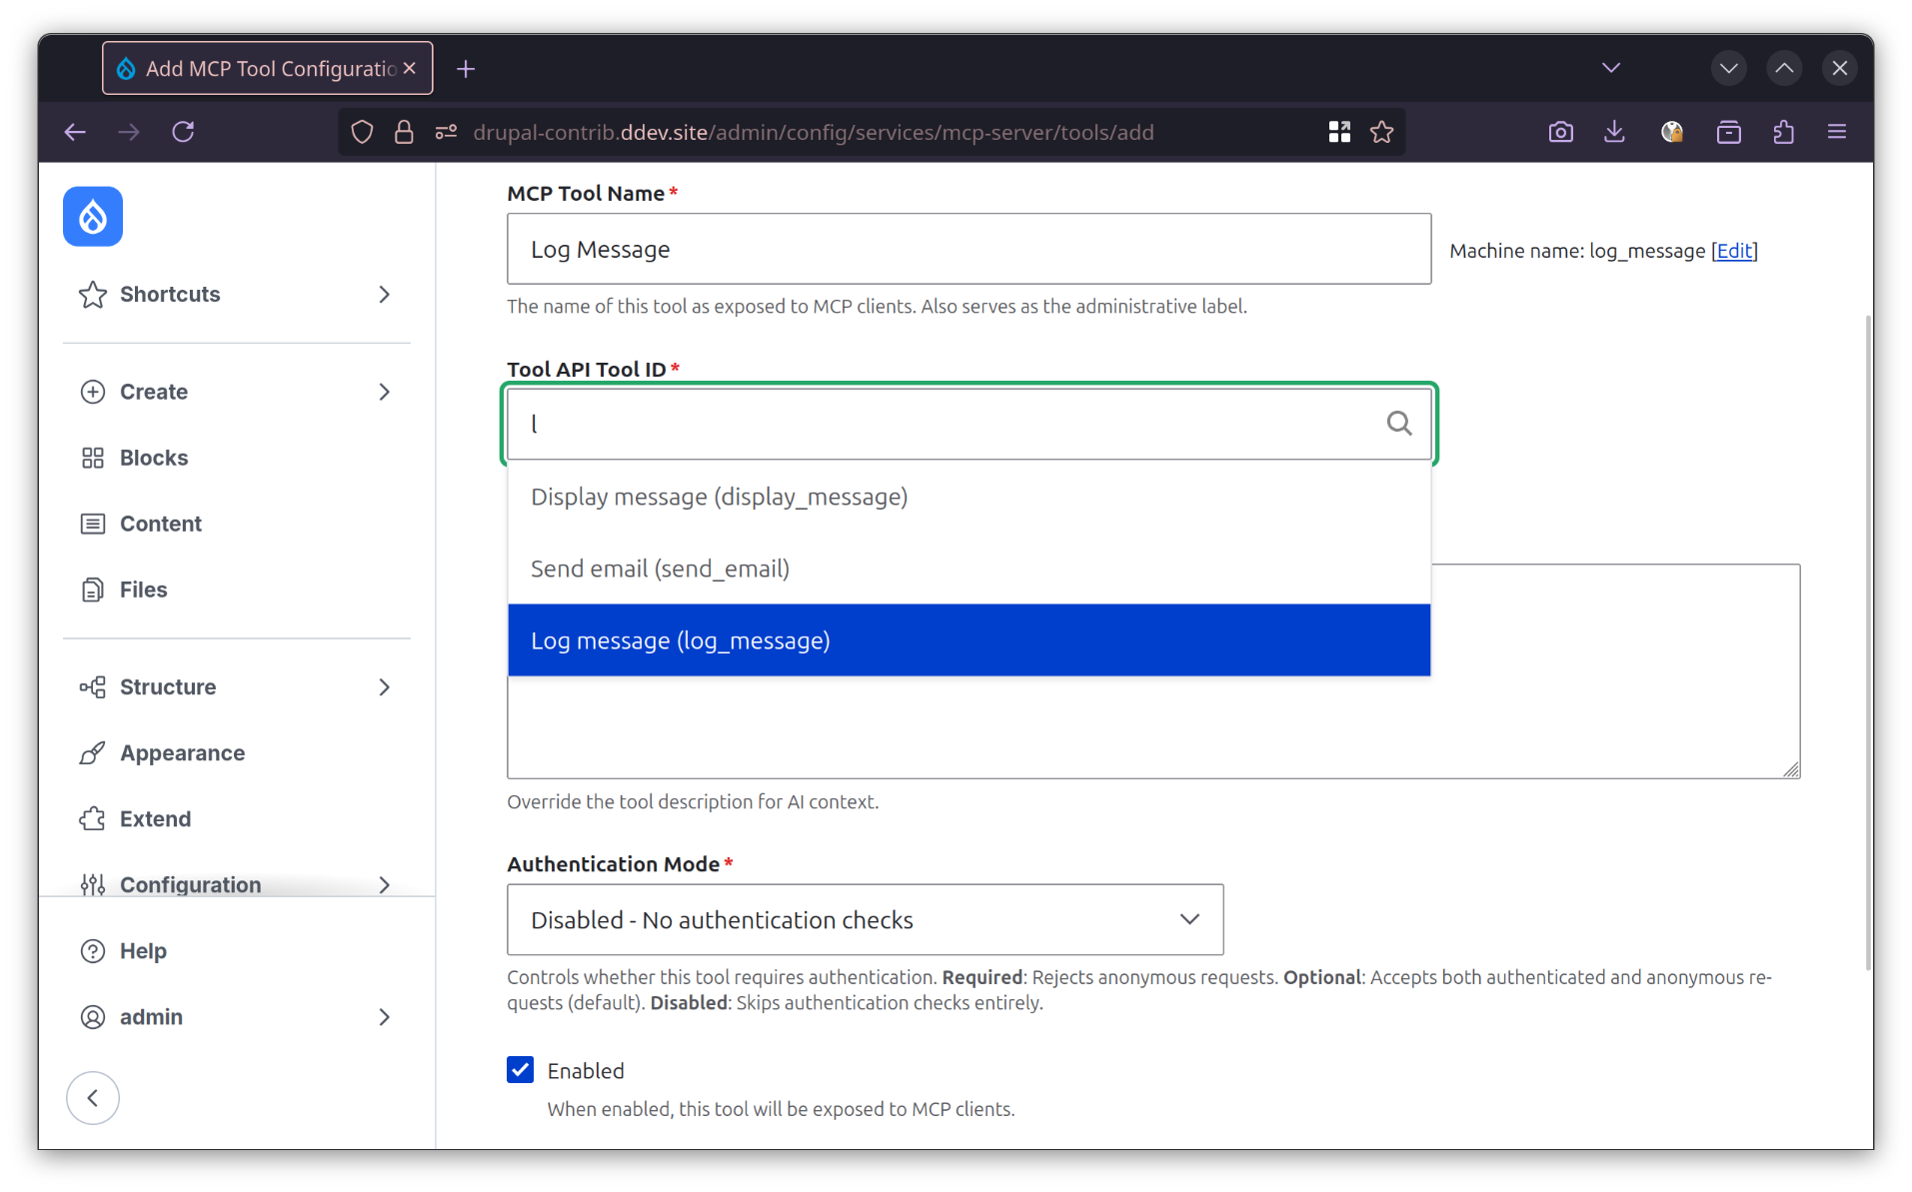Screen dimensions: 1912x1192
Task: Click the Content list icon
Action: (x=93, y=524)
